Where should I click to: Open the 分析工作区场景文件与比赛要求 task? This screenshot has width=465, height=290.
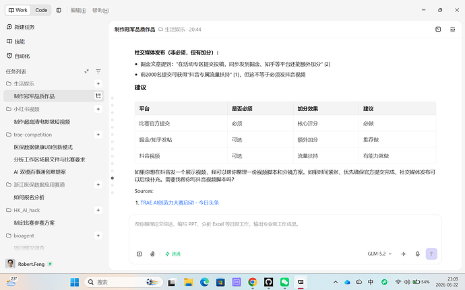(49, 159)
